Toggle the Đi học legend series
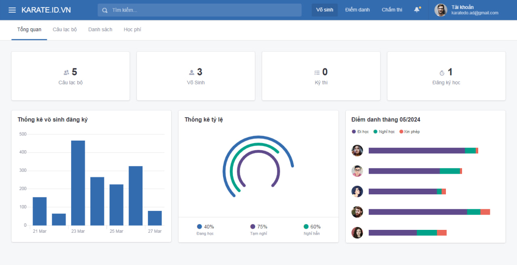The width and height of the screenshot is (517, 265). 360,132
